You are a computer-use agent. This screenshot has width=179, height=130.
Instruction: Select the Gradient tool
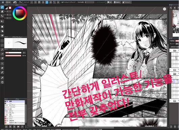2,35
